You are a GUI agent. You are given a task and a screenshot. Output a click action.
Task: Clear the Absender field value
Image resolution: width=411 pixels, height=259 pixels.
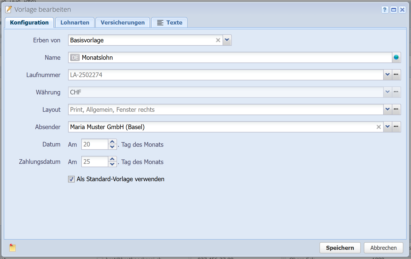pyautogui.click(x=379, y=127)
